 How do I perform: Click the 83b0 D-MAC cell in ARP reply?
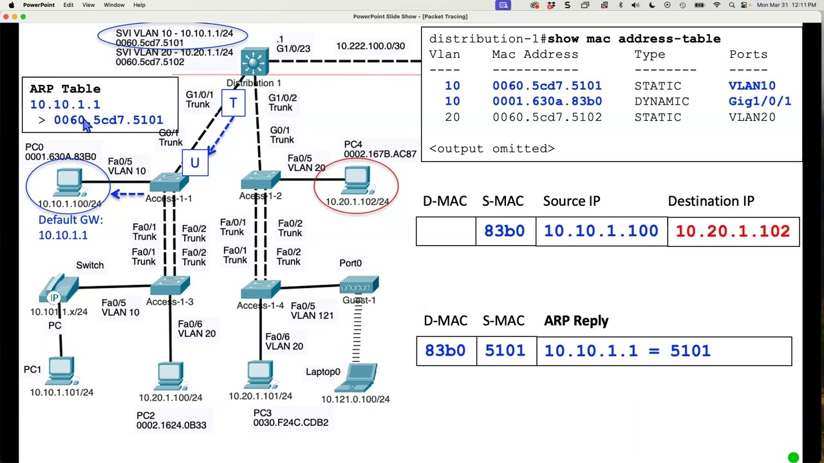[x=447, y=351]
